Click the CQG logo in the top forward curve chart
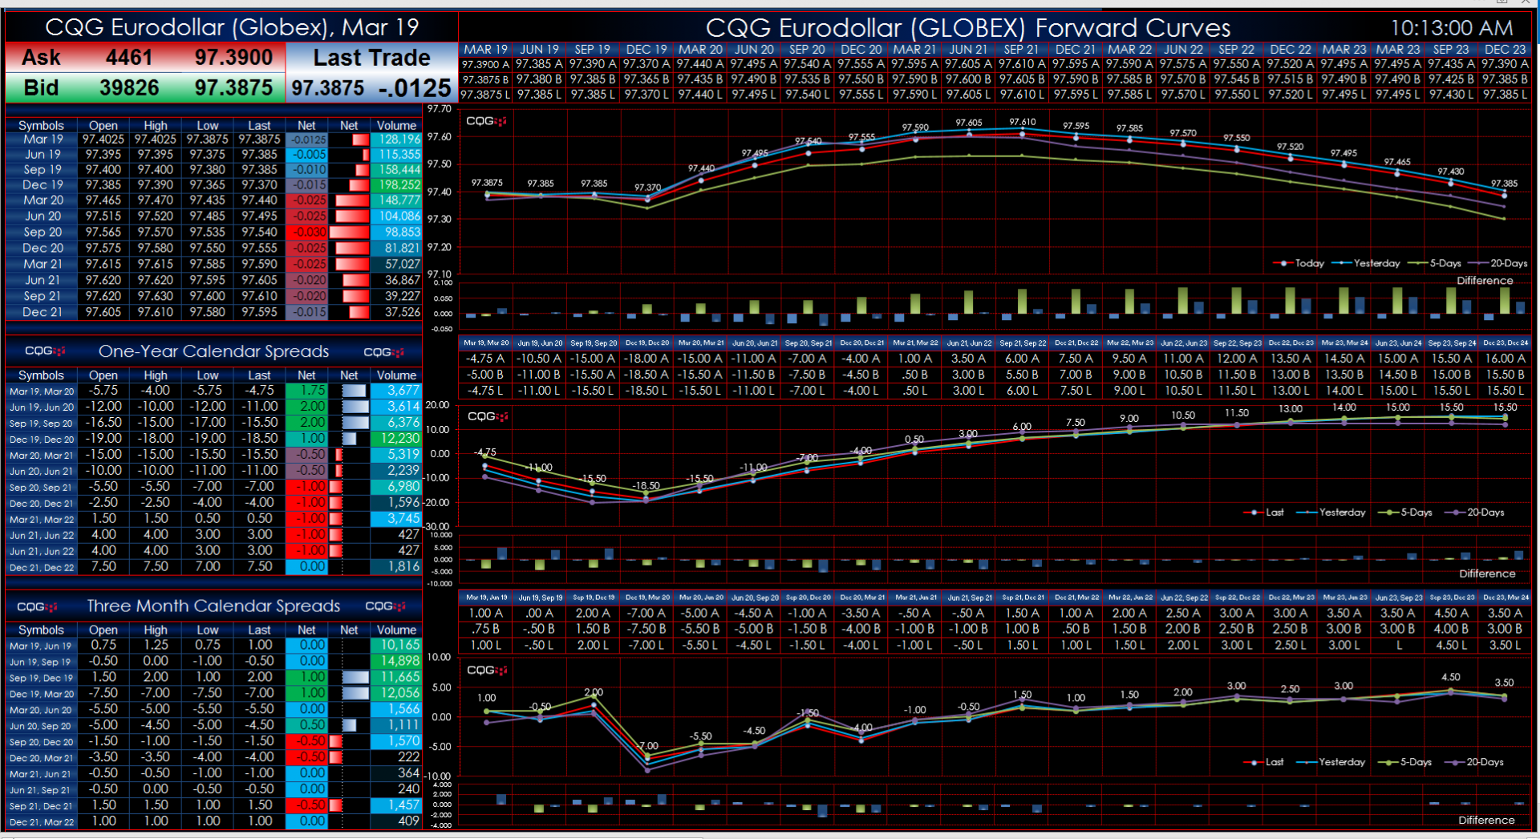The width and height of the screenshot is (1540, 839). 486,121
